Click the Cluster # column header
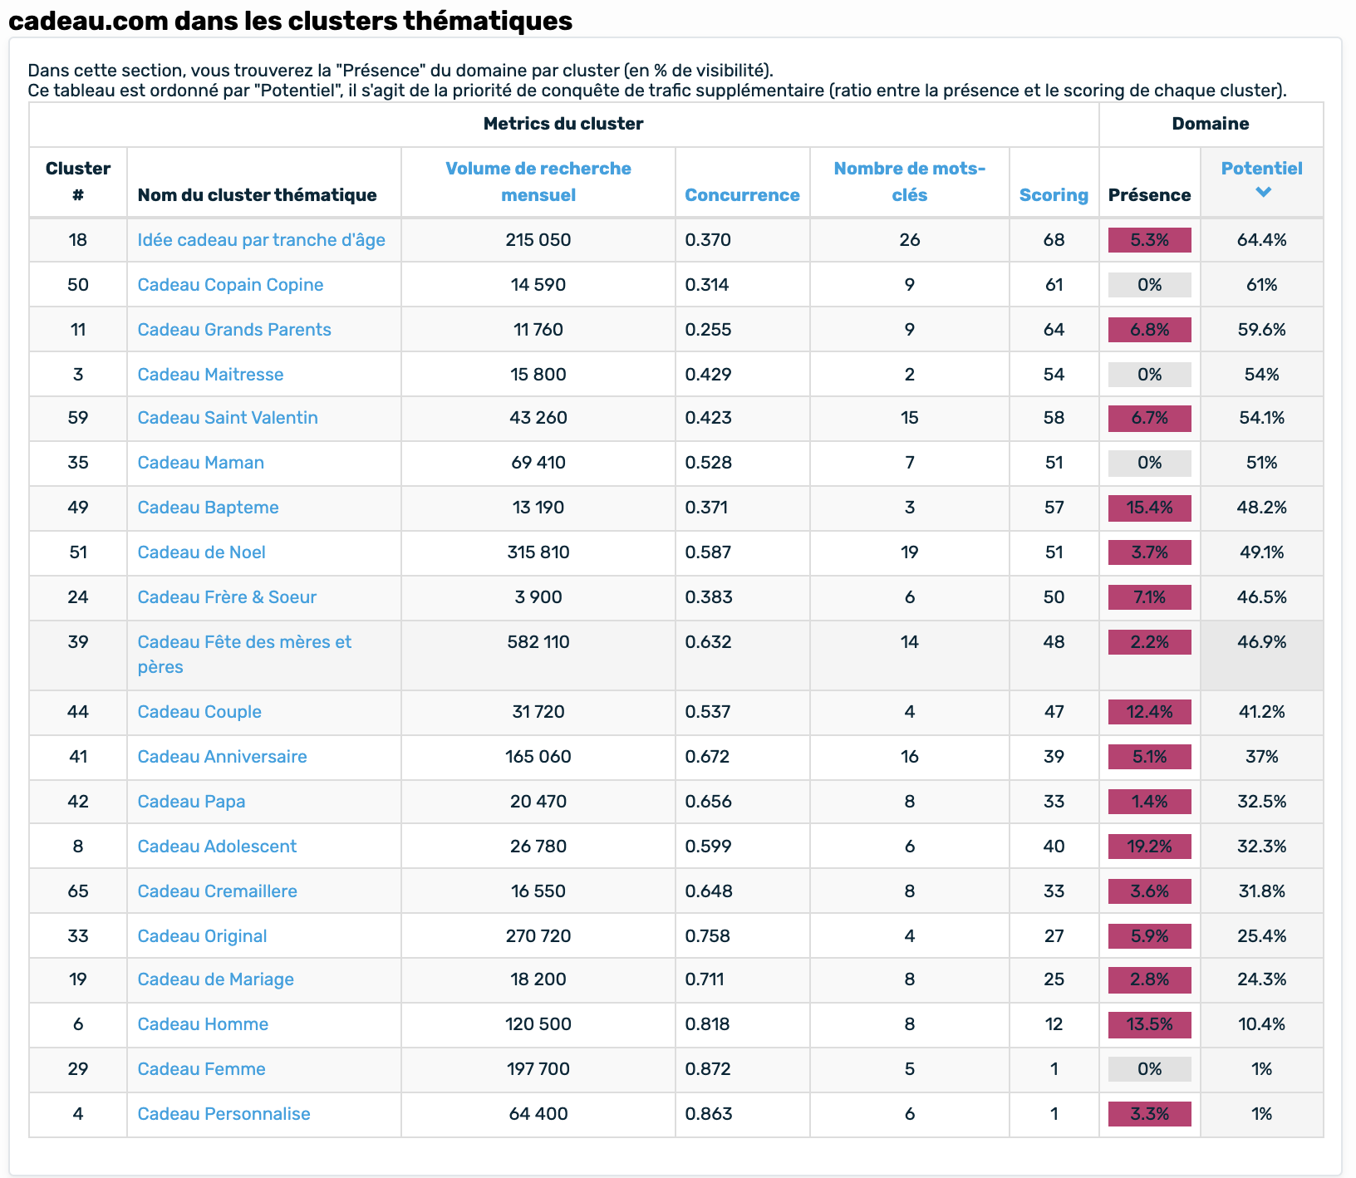Screen dimensions: 1356x1178 tap(78, 181)
